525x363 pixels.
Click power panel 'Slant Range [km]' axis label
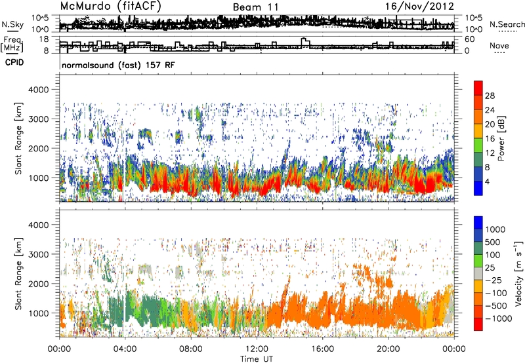point(18,138)
